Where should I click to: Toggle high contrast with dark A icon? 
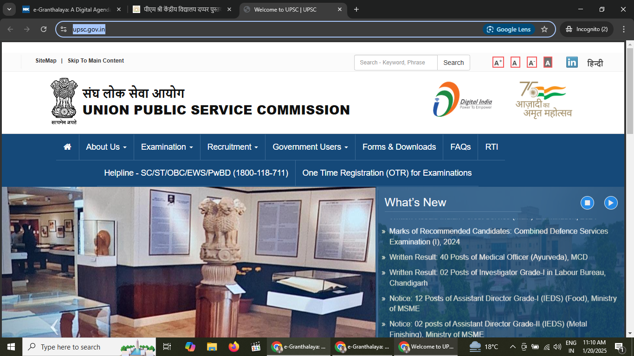[x=548, y=63]
